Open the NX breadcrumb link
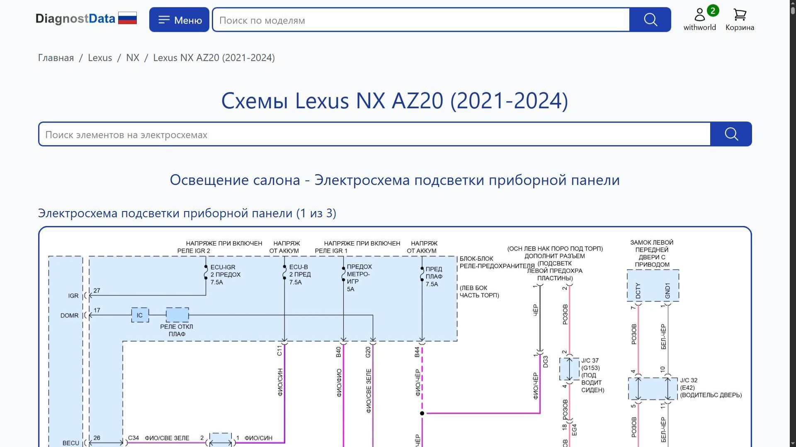Viewport: 796px width, 447px height. click(x=133, y=58)
